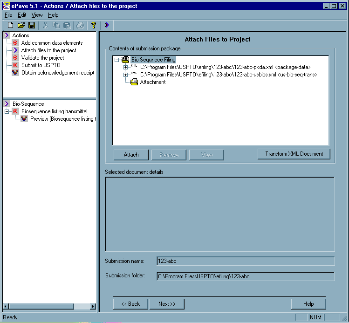Viewport: 349px width, 323px height.
Task: Click the Print toolbar icon
Action: [x=80, y=25]
